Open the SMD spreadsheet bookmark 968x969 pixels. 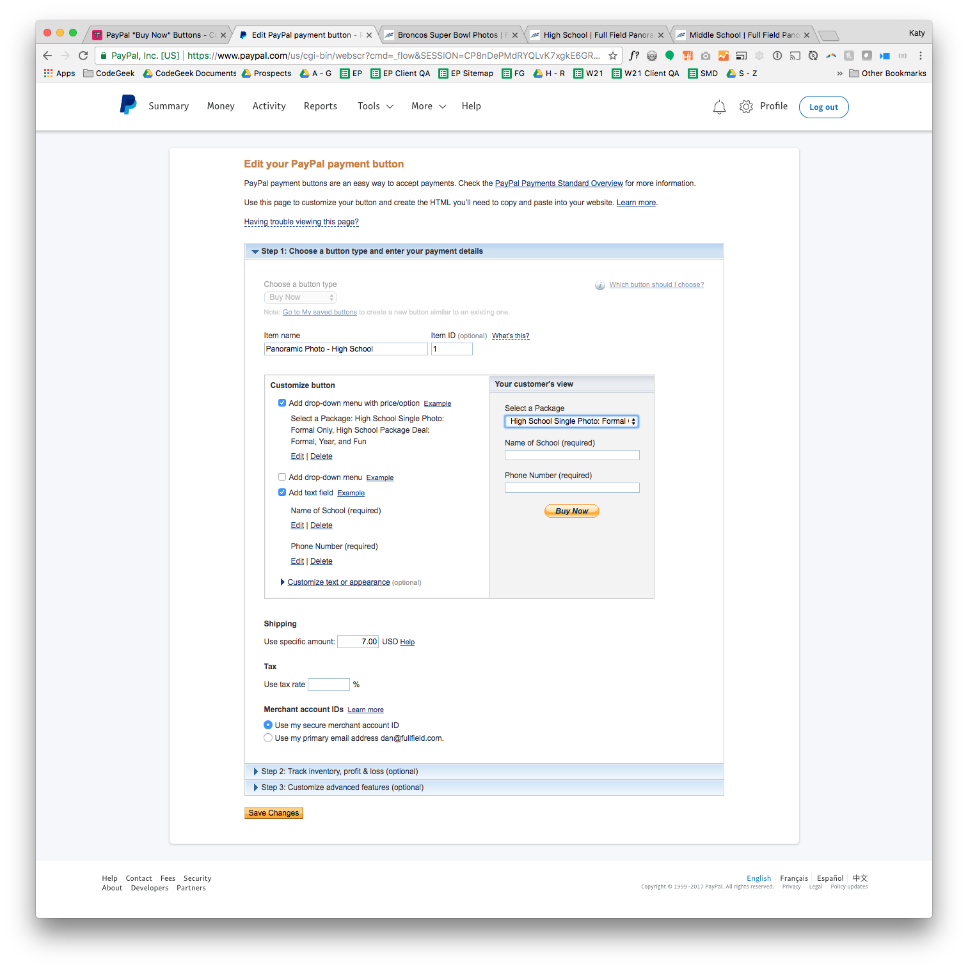[x=703, y=74]
